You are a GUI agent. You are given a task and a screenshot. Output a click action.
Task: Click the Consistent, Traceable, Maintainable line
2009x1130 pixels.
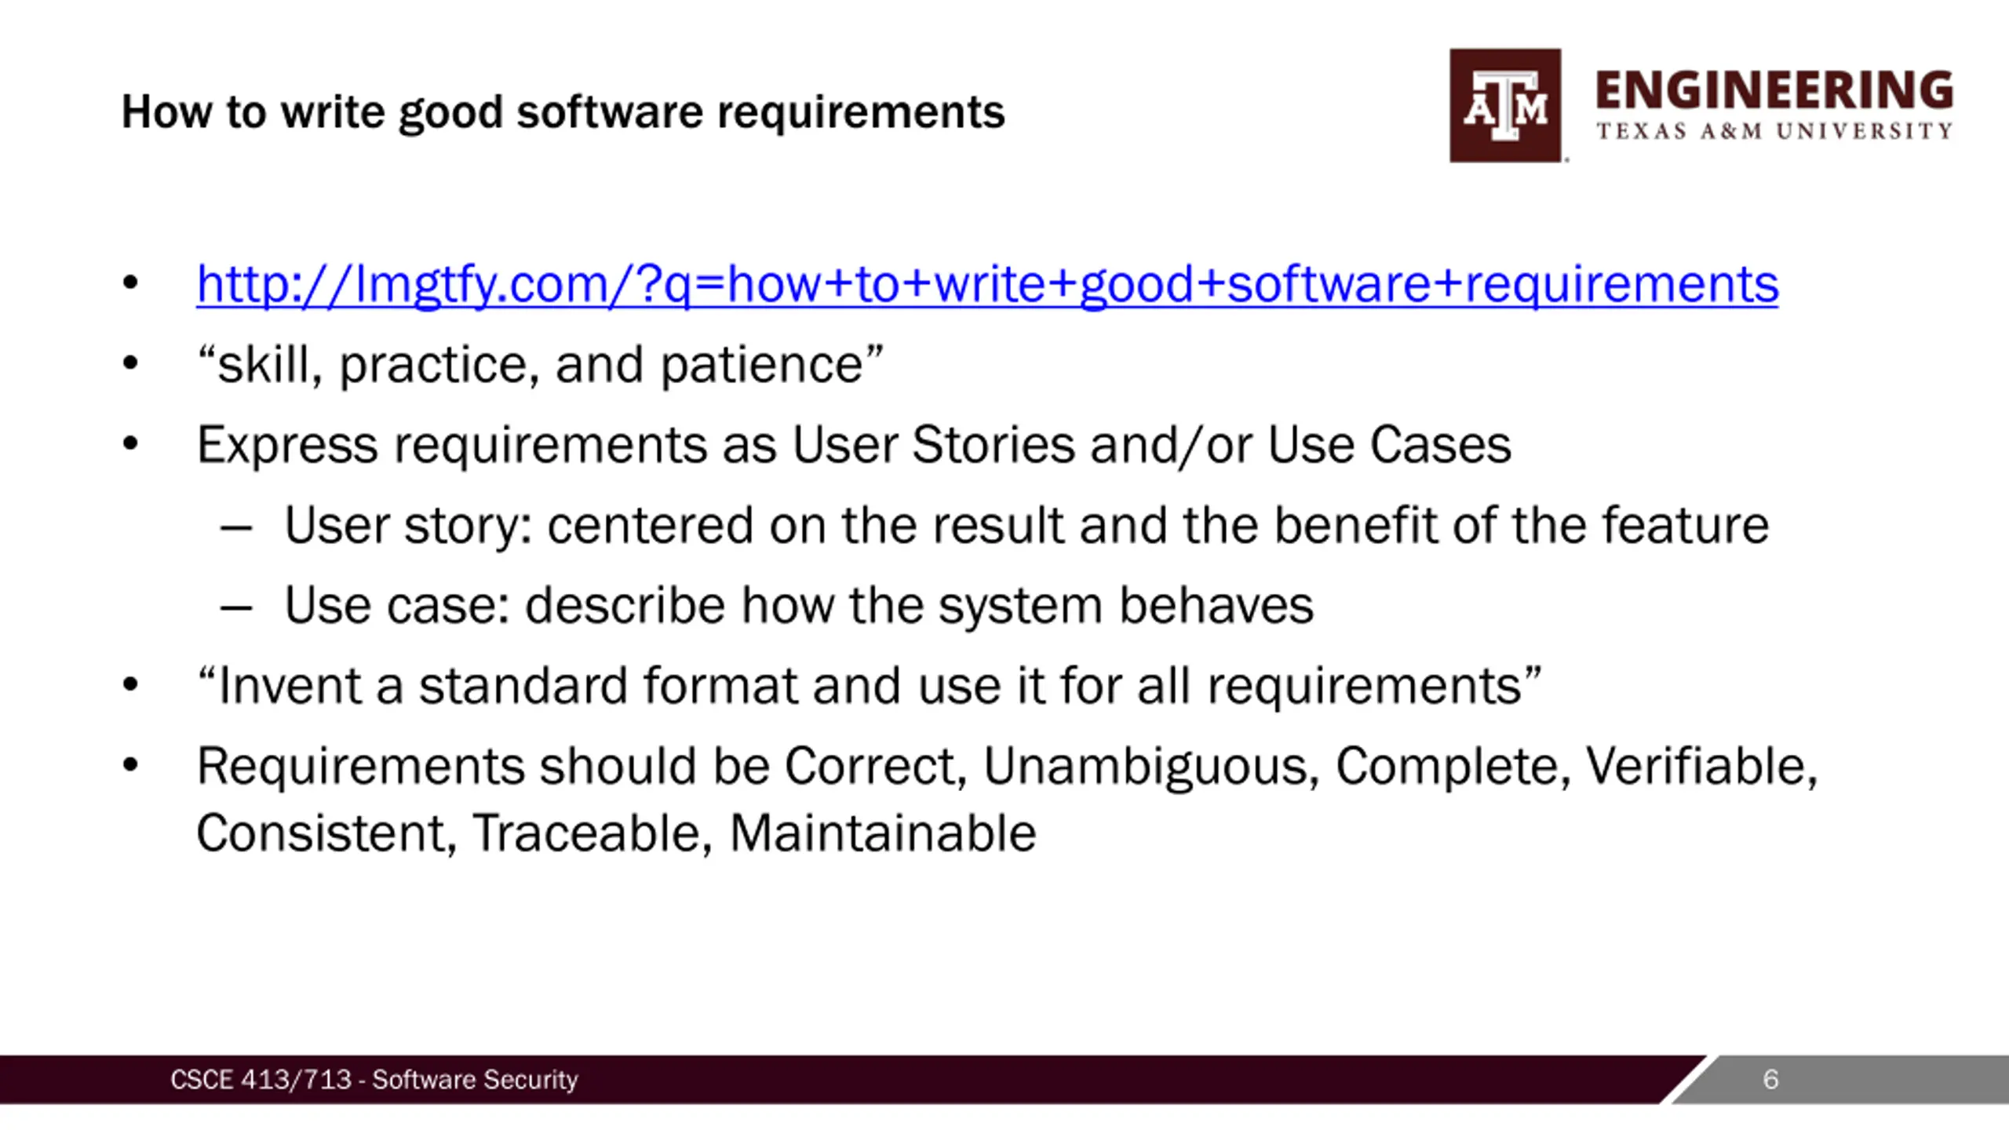click(x=616, y=833)
